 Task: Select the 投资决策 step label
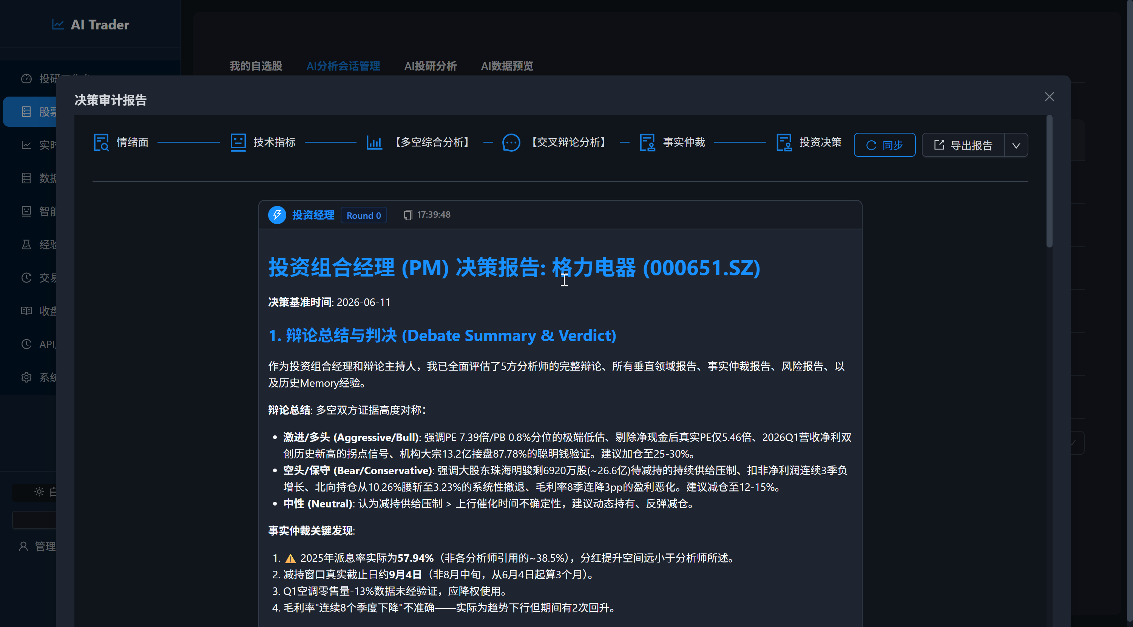point(820,142)
